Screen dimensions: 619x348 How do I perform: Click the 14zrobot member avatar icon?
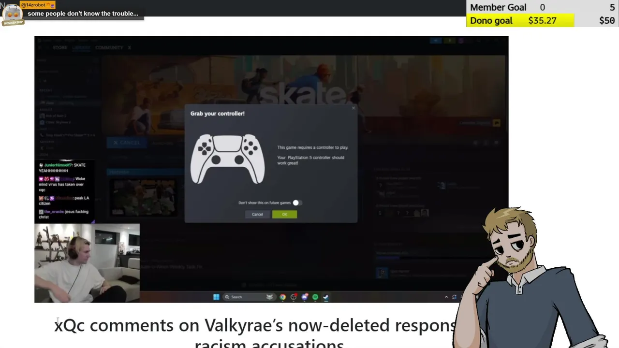point(13,14)
